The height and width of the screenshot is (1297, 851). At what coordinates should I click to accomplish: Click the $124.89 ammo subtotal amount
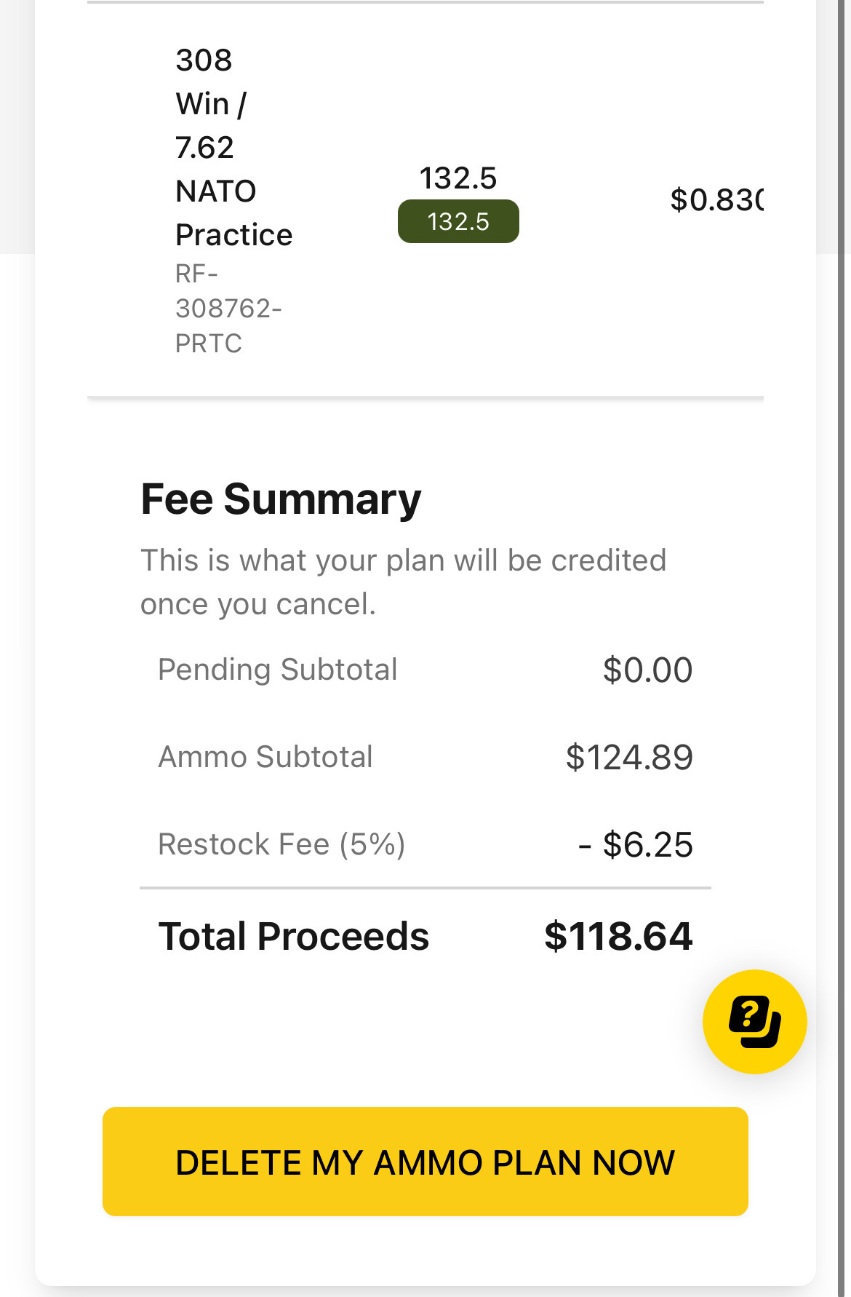[629, 757]
